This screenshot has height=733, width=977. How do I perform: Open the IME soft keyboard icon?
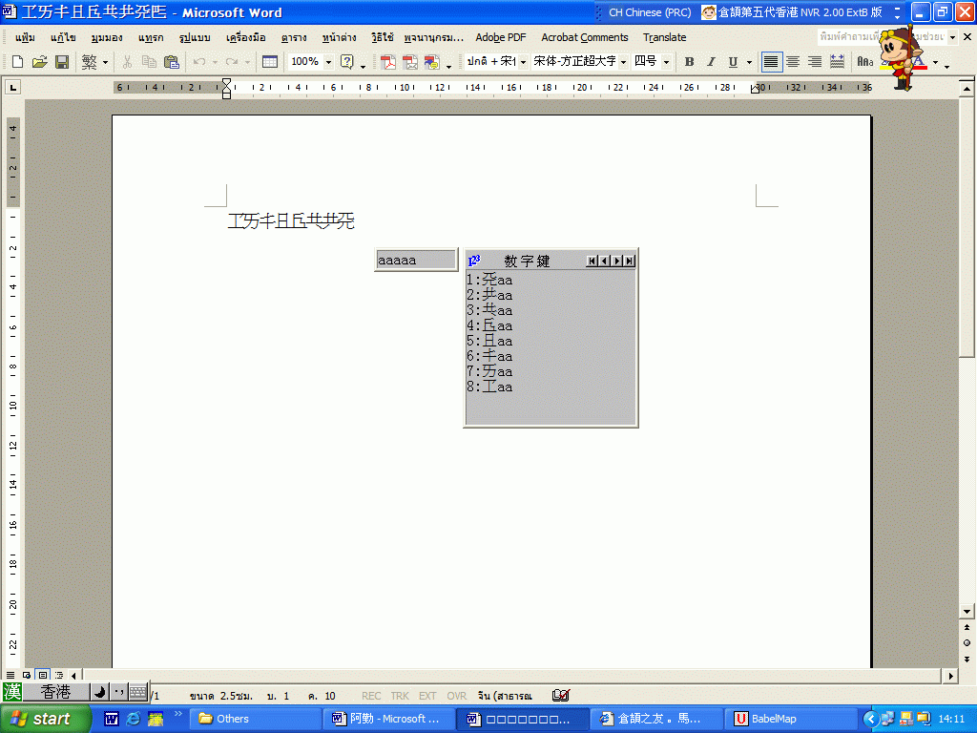pos(138,692)
